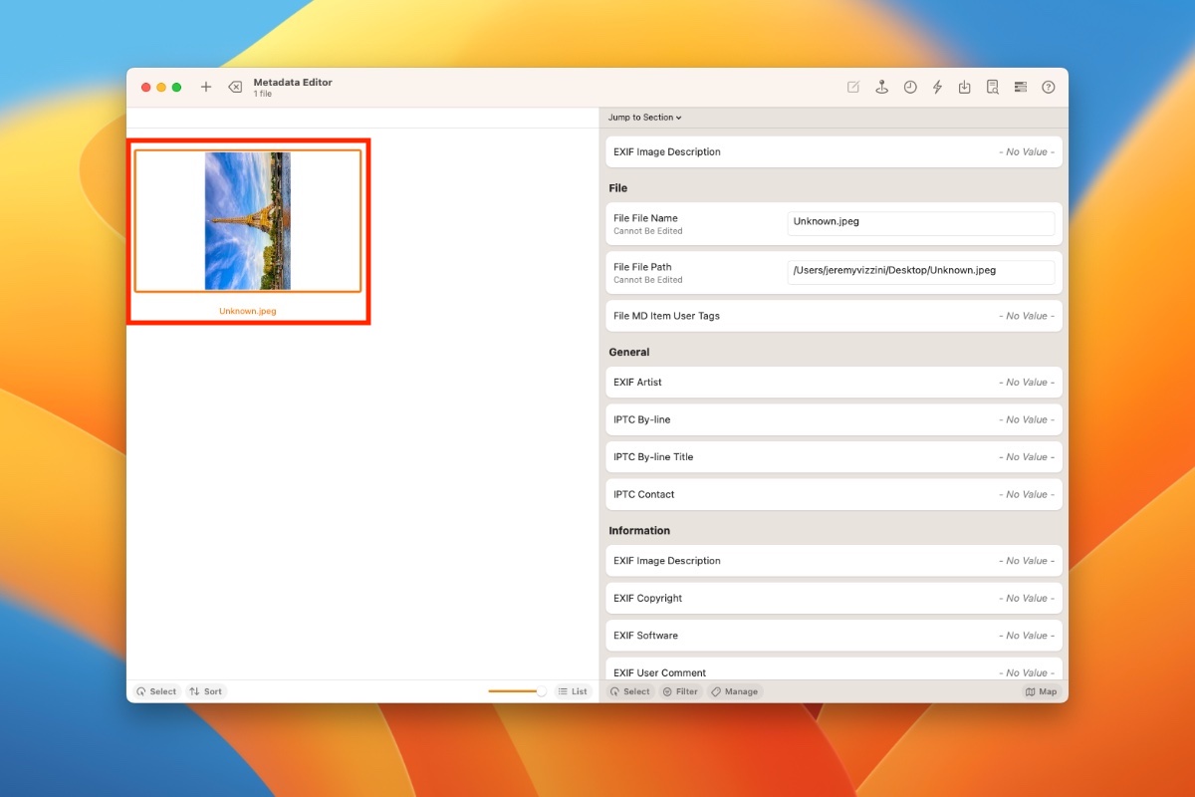Image resolution: width=1195 pixels, height=797 pixels.
Task: Open the help question mark icon
Action: (x=1049, y=87)
